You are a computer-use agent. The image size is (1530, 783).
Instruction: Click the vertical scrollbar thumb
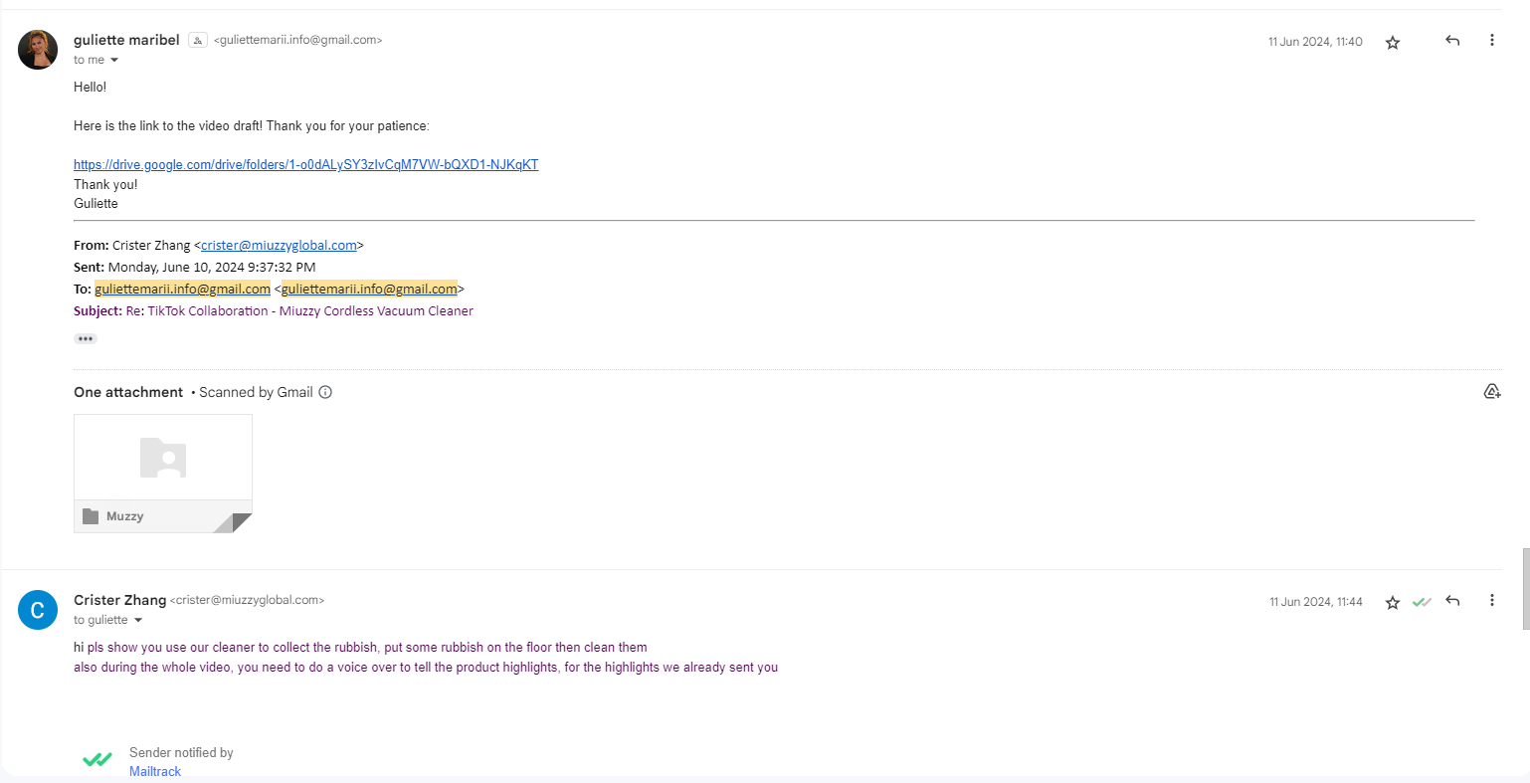(1525, 587)
